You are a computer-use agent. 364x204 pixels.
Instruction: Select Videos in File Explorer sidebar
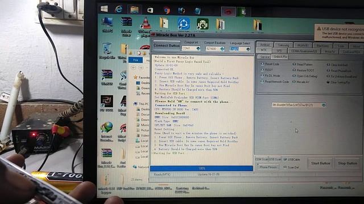[143, 135]
